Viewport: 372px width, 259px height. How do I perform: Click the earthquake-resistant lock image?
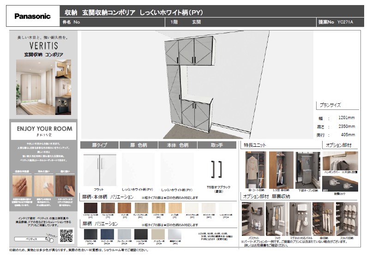[340, 183]
